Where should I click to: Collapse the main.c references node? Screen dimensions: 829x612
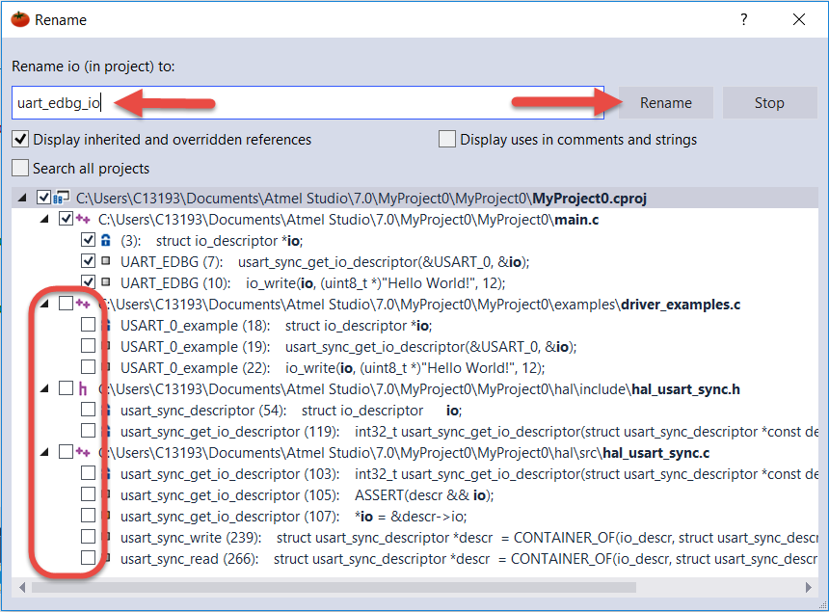coord(44,219)
